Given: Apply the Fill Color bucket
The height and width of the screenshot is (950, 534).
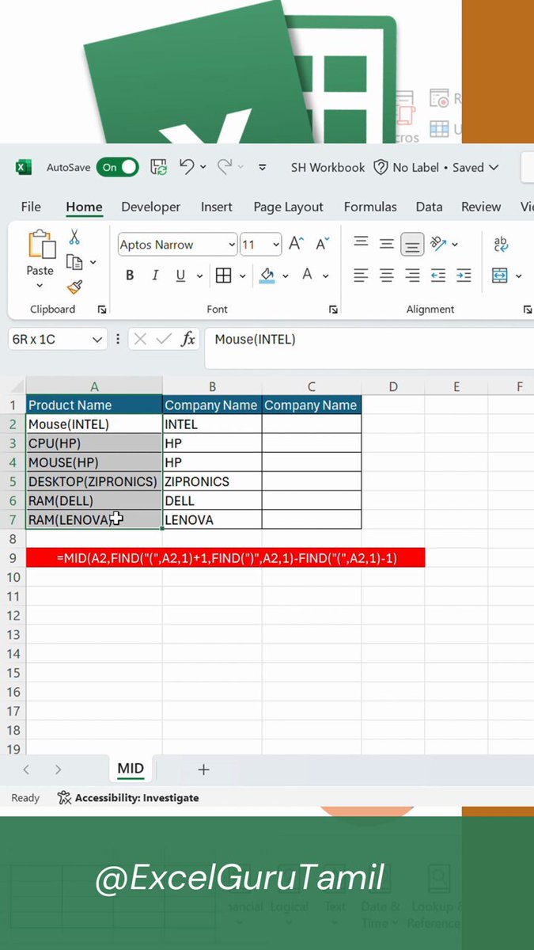Looking at the screenshot, I should point(267,275).
